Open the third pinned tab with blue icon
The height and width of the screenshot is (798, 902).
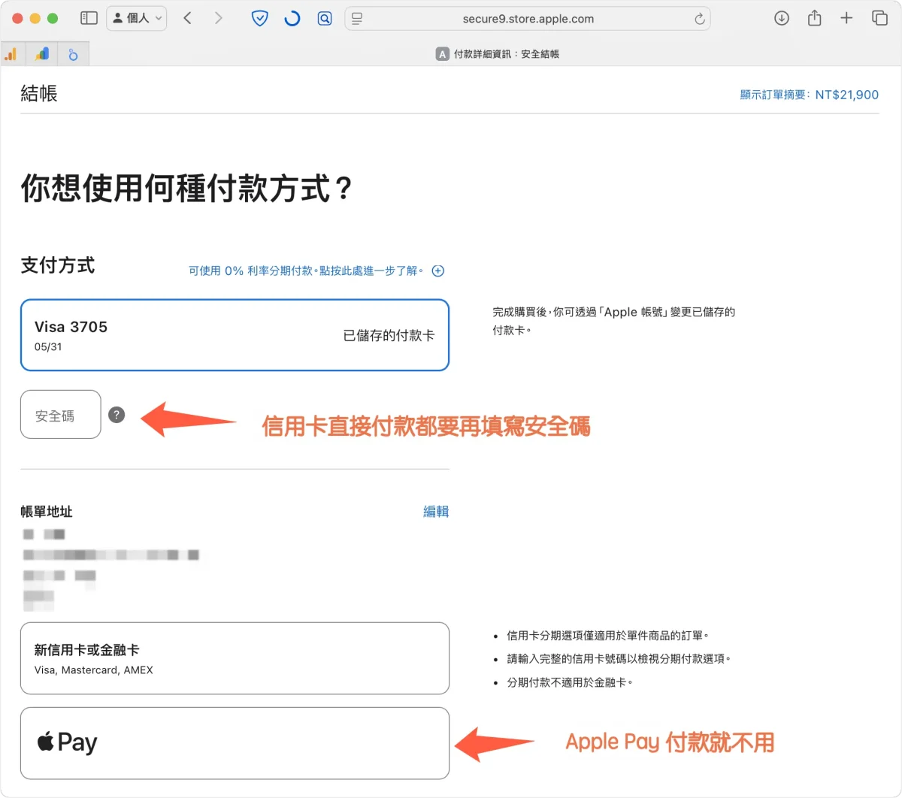click(x=73, y=54)
